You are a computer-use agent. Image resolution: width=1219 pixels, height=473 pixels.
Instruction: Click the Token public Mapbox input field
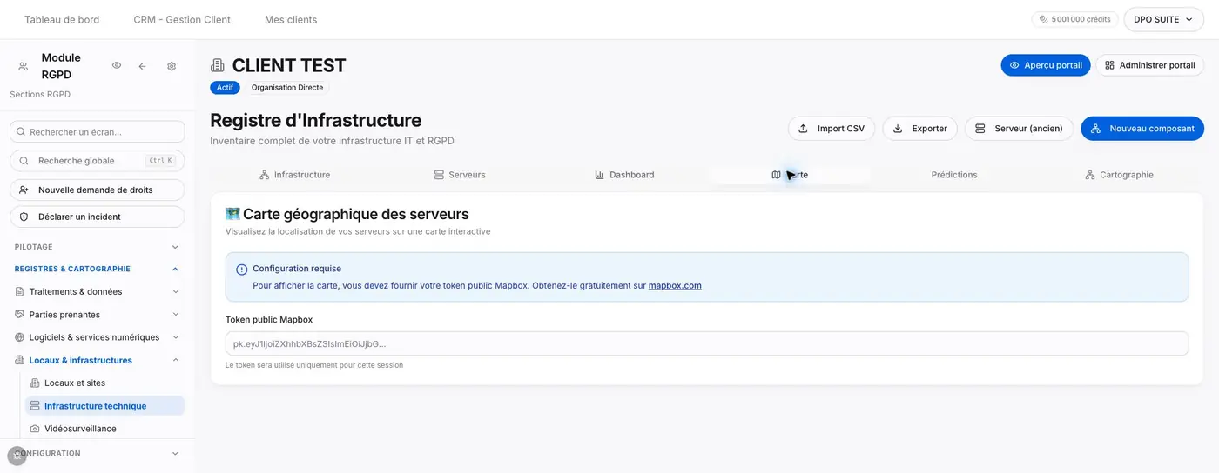[707, 343]
